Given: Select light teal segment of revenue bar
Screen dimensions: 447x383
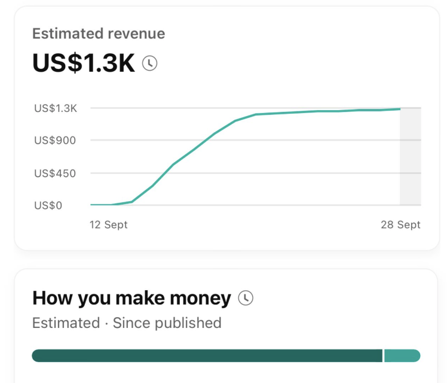Looking at the screenshot, I should pos(402,355).
